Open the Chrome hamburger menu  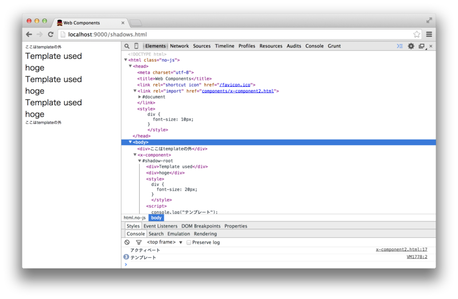(429, 34)
